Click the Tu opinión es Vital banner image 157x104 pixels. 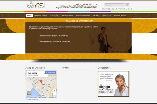(114, 84)
